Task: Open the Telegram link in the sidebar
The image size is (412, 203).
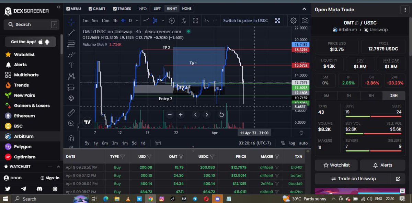Action: tap(24, 189)
